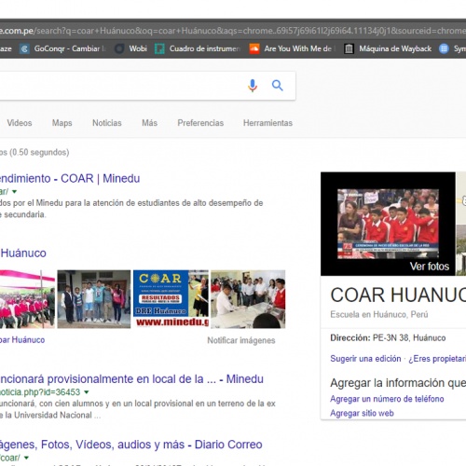Image resolution: width=466 pixels, height=466 pixels.
Task: Open Preferencias search settings
Action: click(200, 123)
